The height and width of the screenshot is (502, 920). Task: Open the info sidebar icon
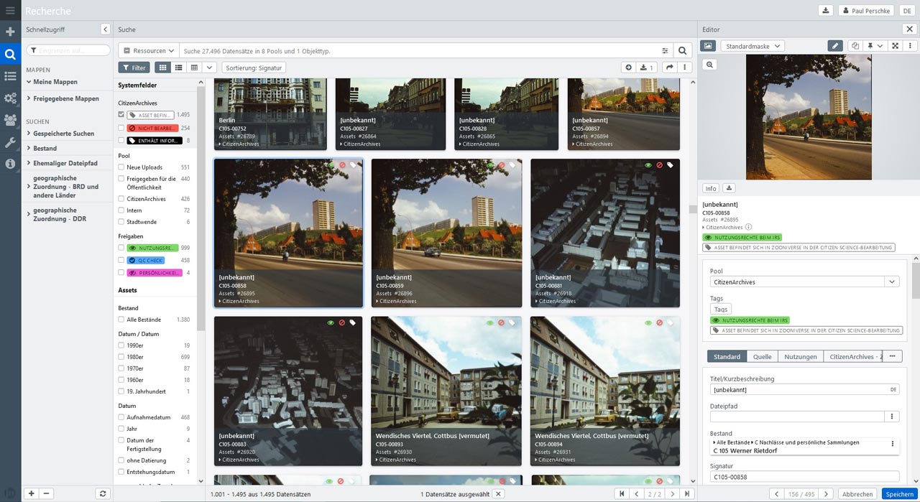point(10,164)
